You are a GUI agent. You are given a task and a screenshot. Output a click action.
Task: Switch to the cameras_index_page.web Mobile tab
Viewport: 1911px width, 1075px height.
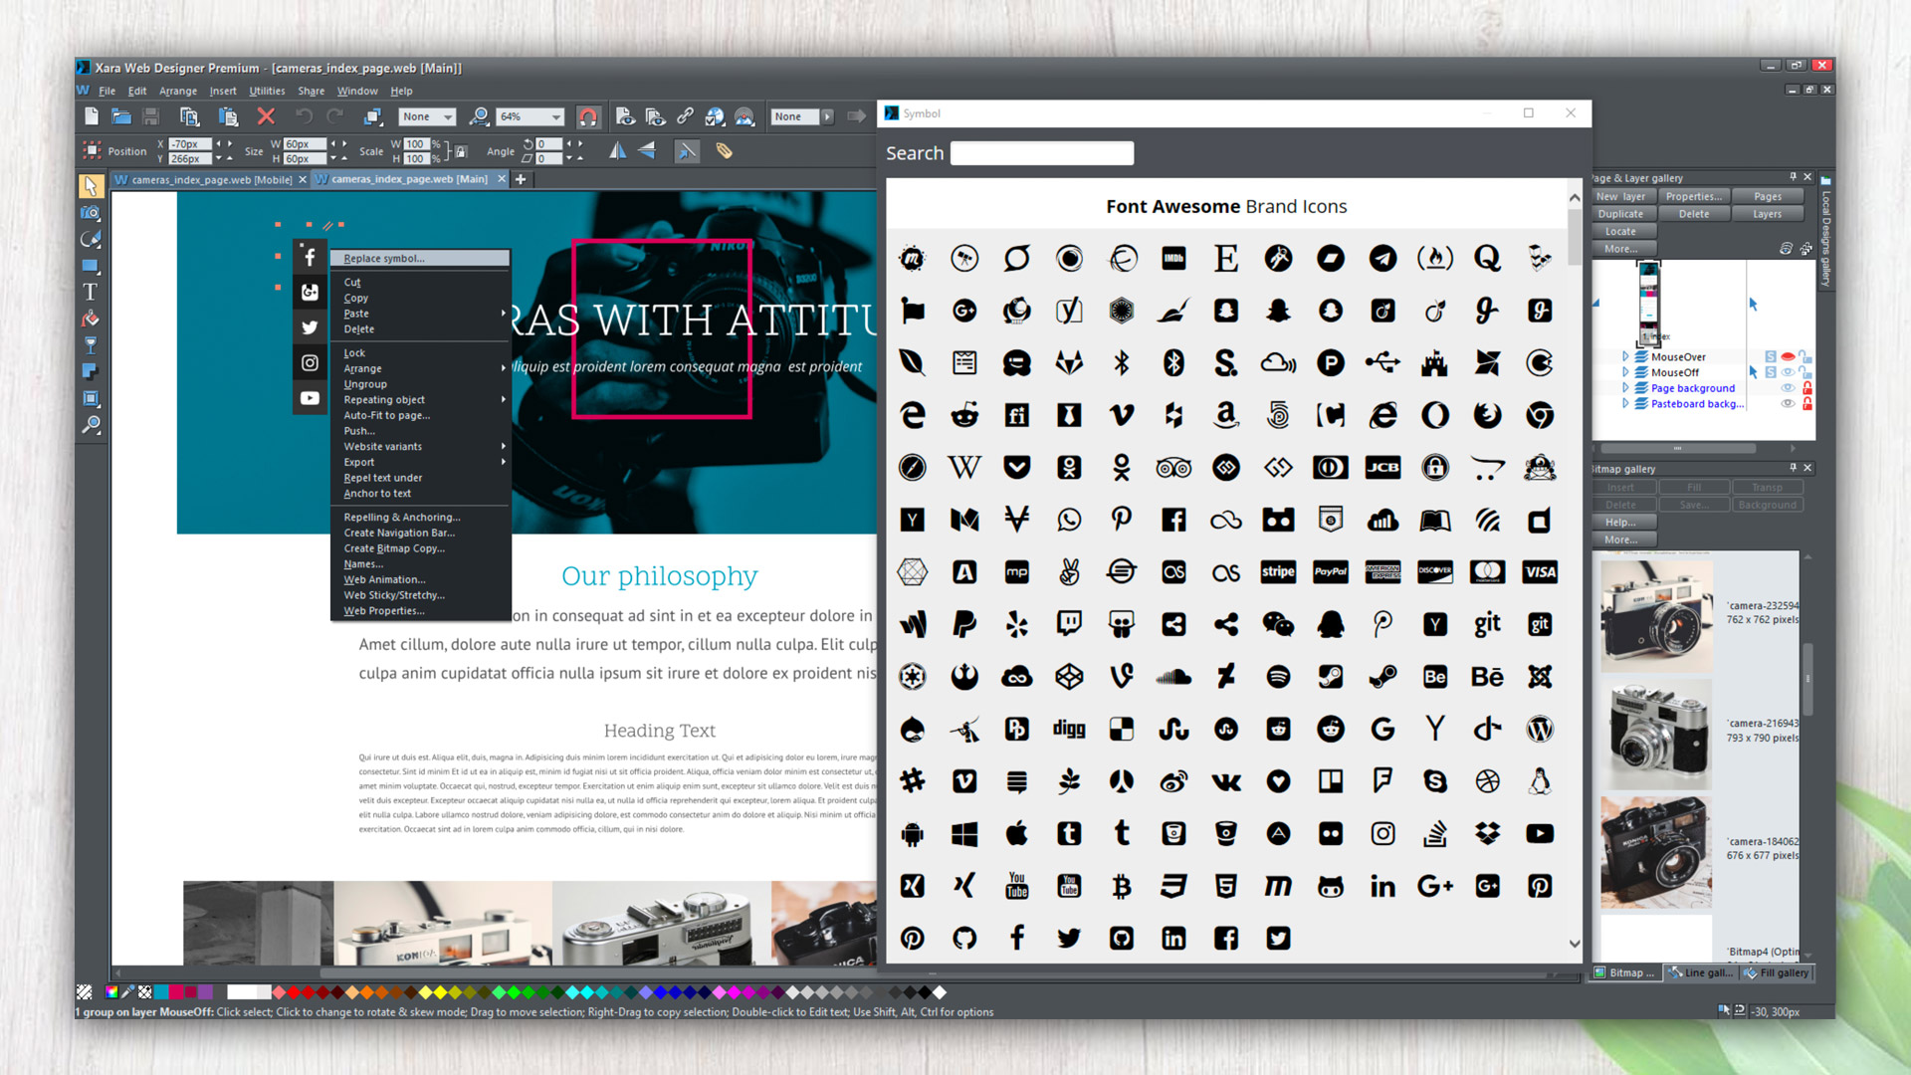[209, 179]
